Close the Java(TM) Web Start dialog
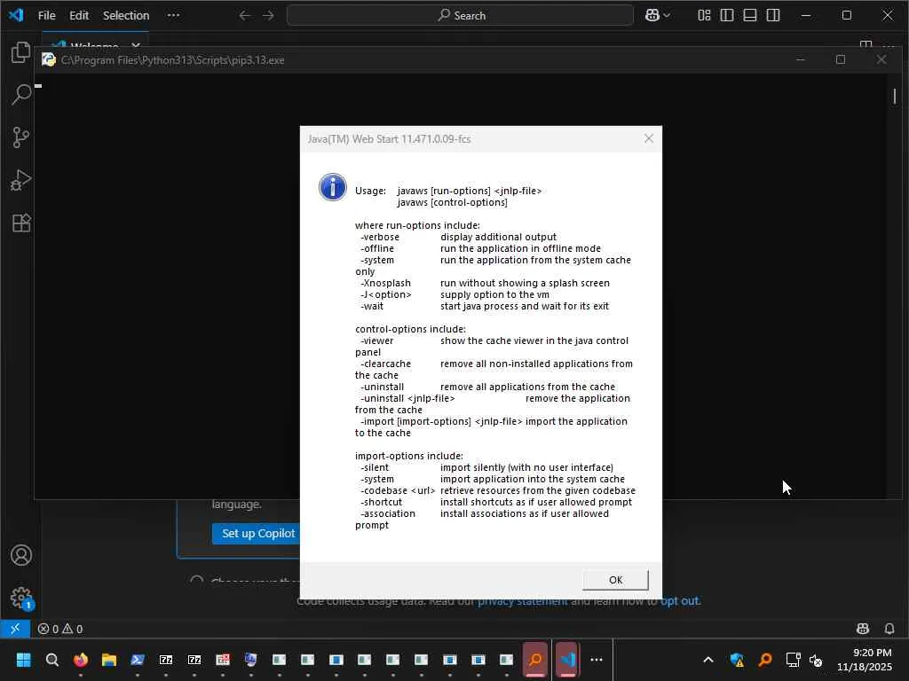Screen dimensions: 909x681 649,138
